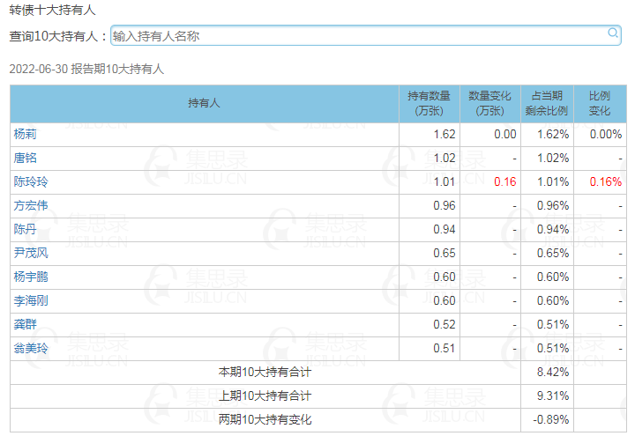Image resolution: width=635 pixels, height=436 pixels.
Task: Open holder link 唐铭
Action: [25, 159]
